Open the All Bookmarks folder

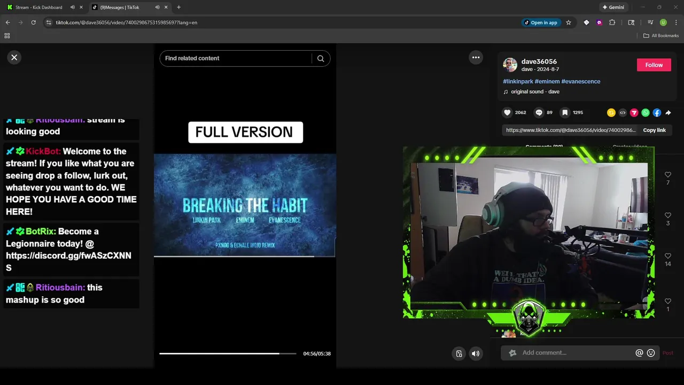click(x=661, y=36)
